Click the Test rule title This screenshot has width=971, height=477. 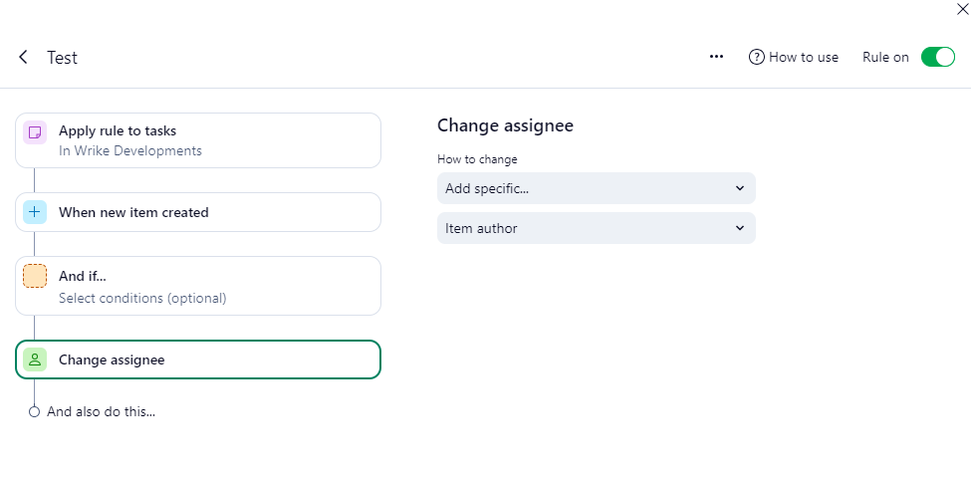point(62,58)
